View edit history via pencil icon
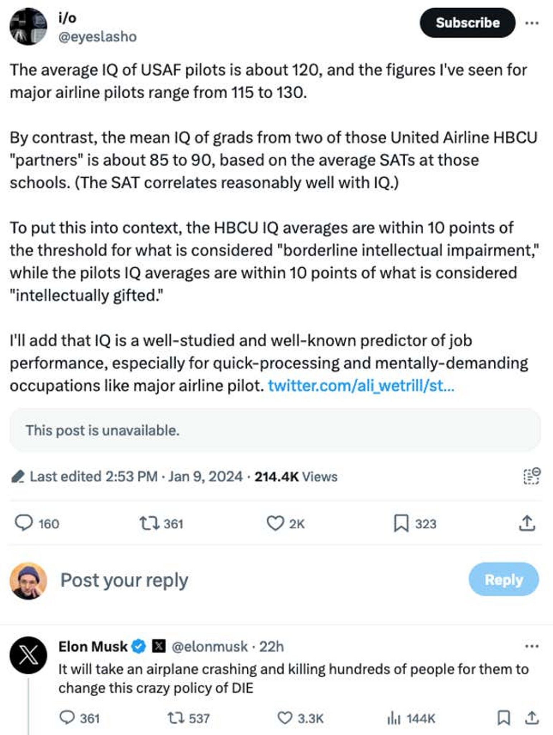This screenshot has width=553, height=735. pyautogui.click(x=18, y=477)
